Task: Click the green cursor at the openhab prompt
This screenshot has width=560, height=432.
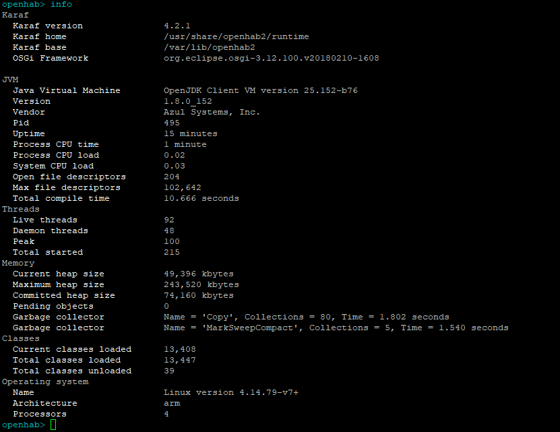Action: coord(53,425)
